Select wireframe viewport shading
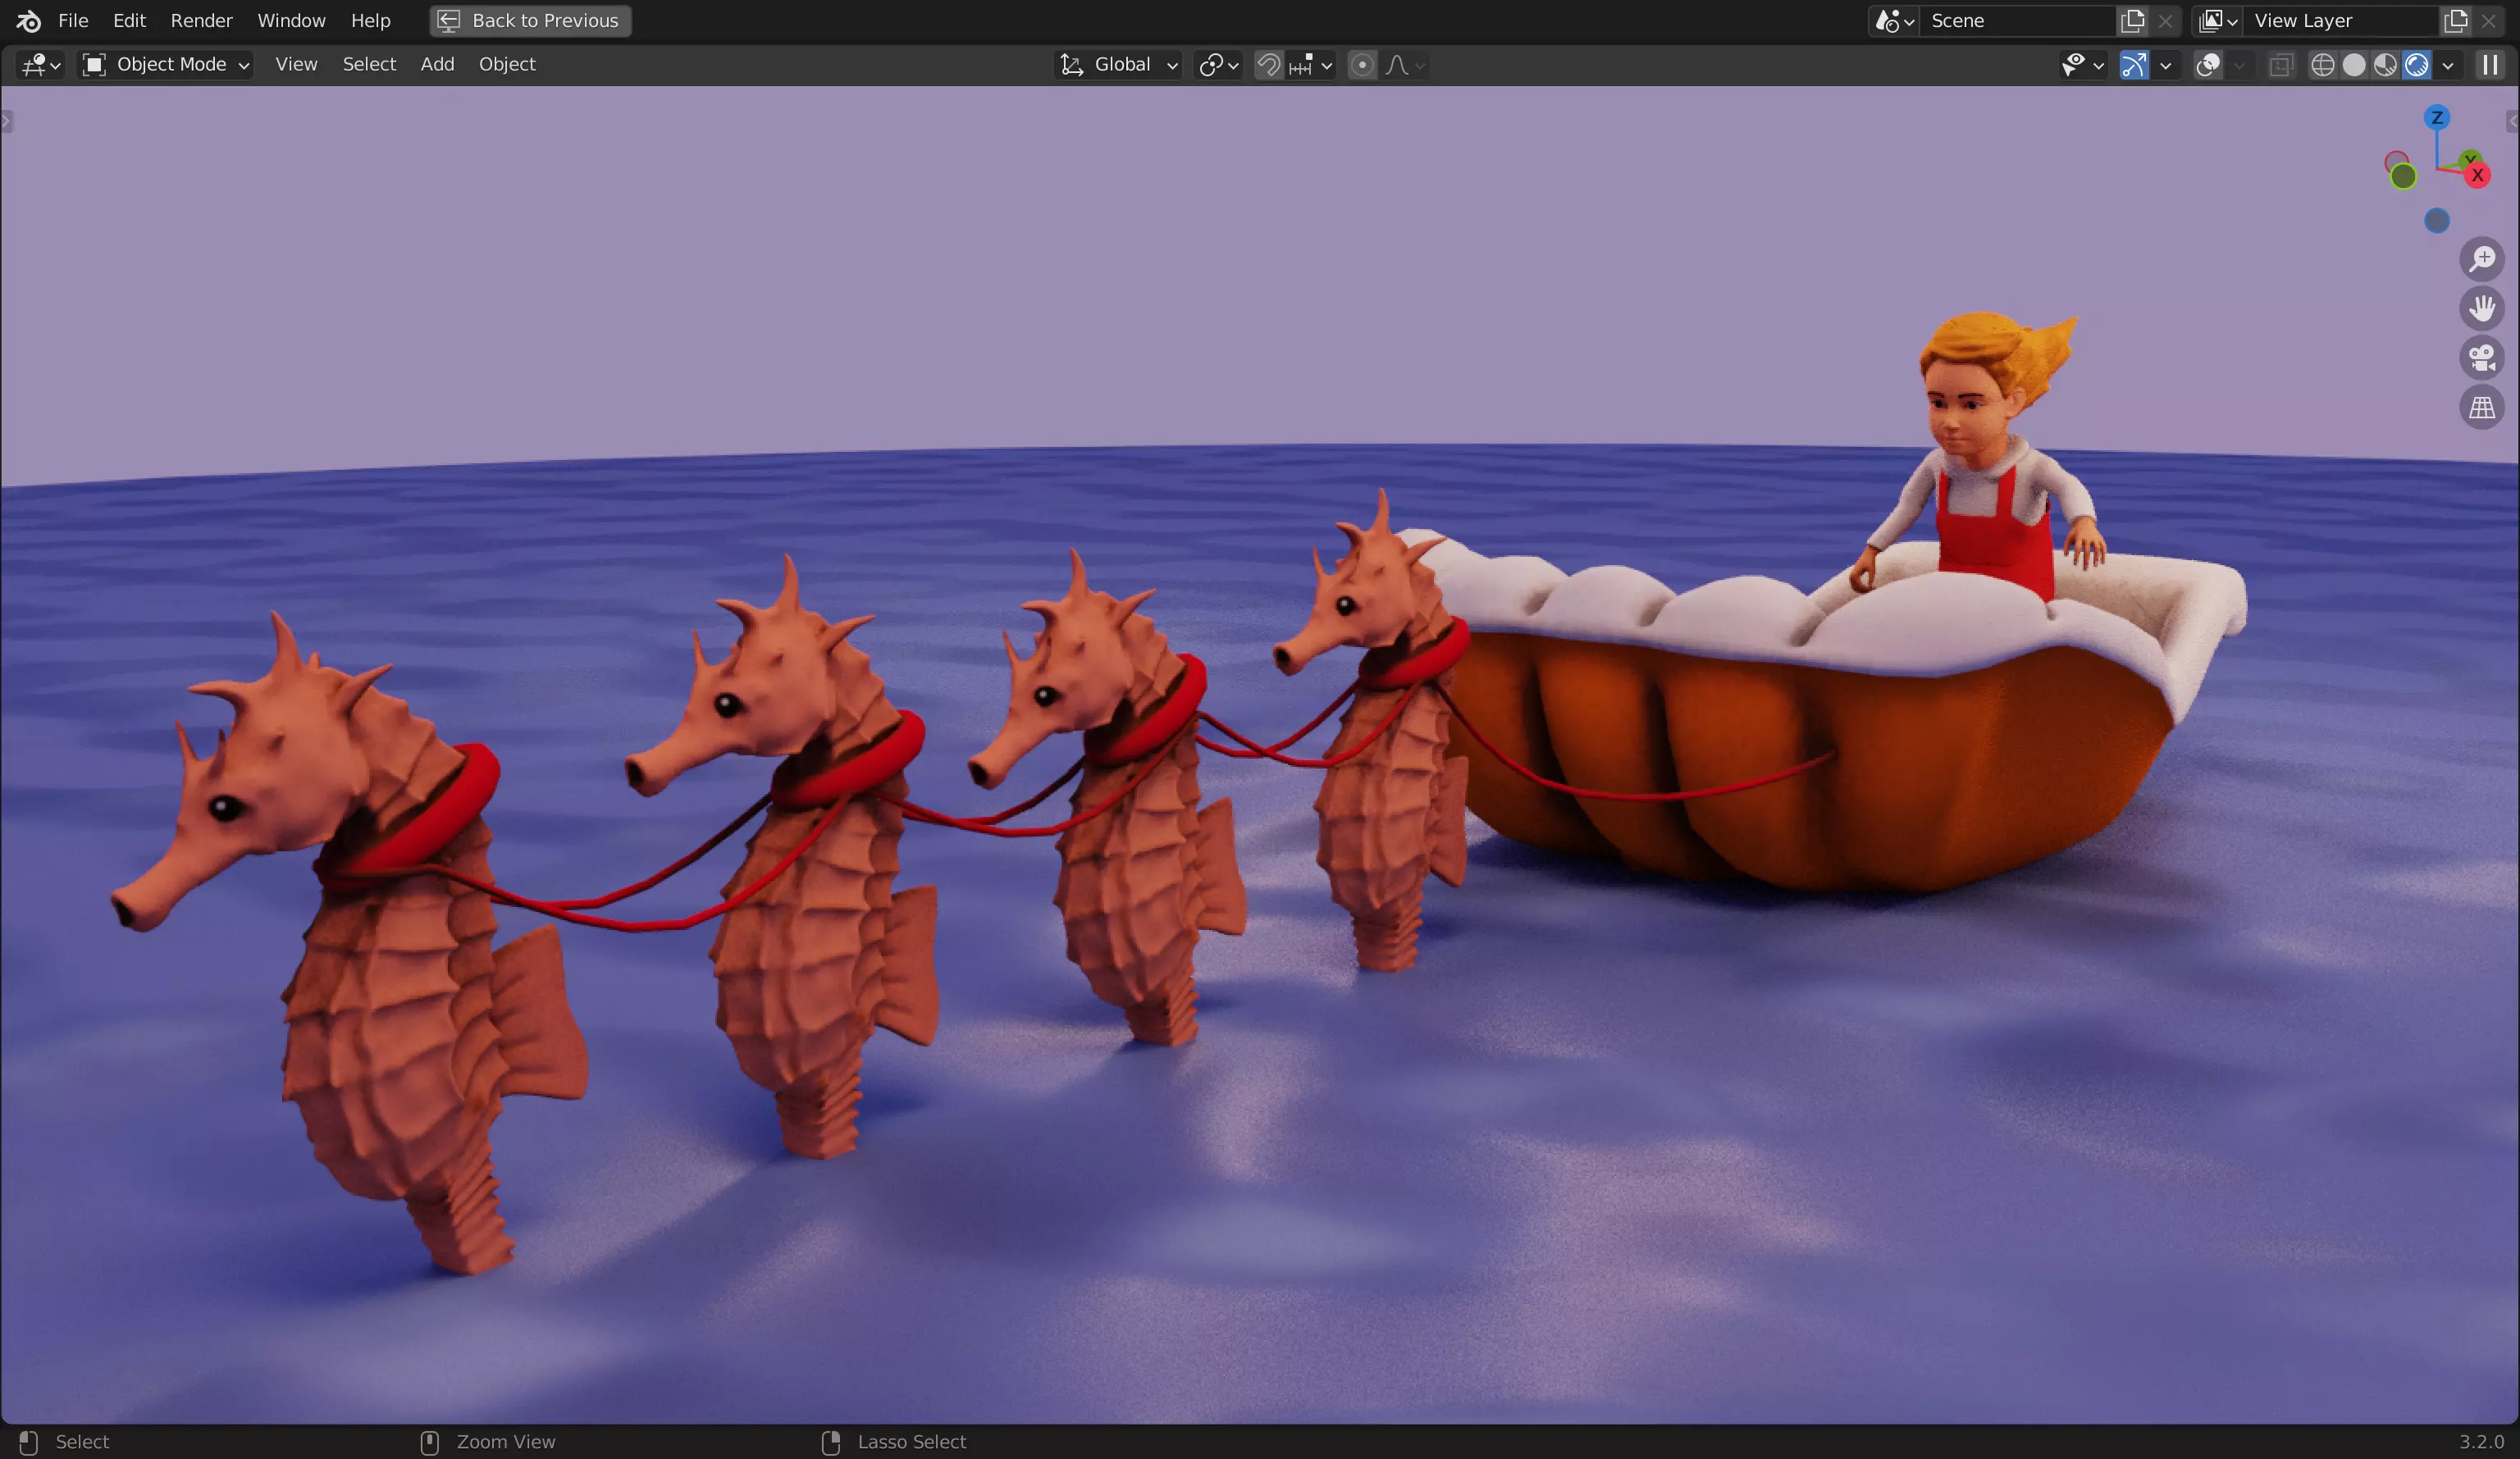This screenshot has height=1459, width=2520. click(2322, 65)
